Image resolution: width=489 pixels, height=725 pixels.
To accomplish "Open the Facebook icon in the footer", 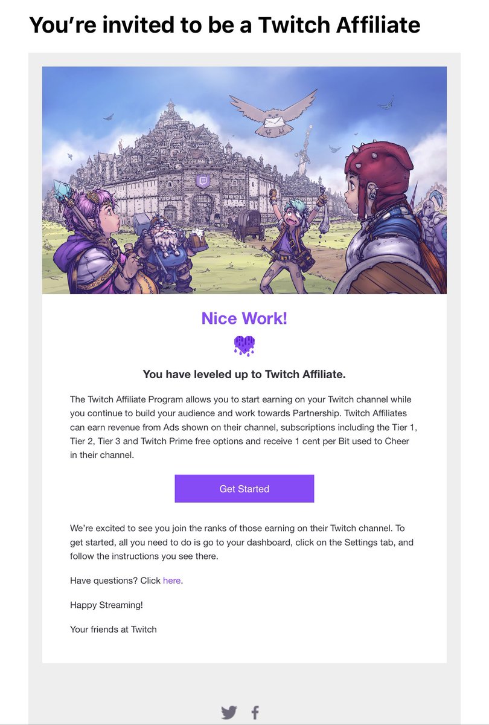I will (x=255, y=712).
